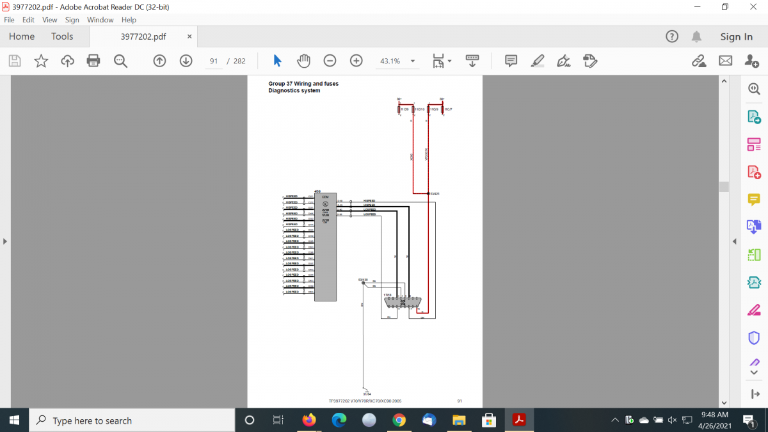
Task: Open the View menu
Action: [x=50, y=20]
